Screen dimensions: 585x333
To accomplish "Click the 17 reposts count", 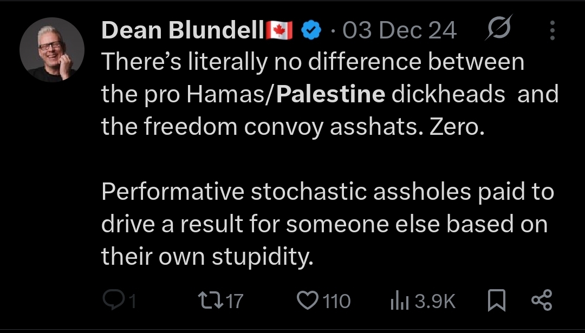I will click(235, 301).
